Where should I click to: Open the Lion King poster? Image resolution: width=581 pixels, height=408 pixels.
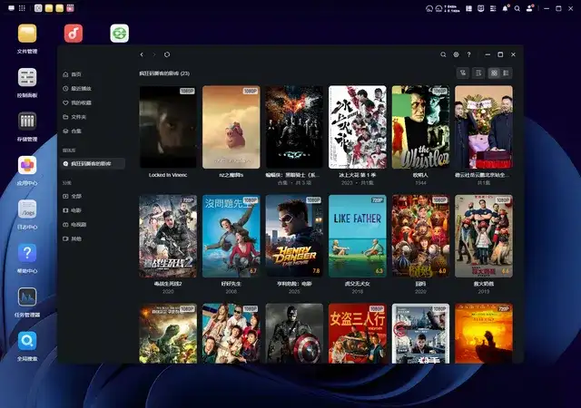[x=484, y=334]
